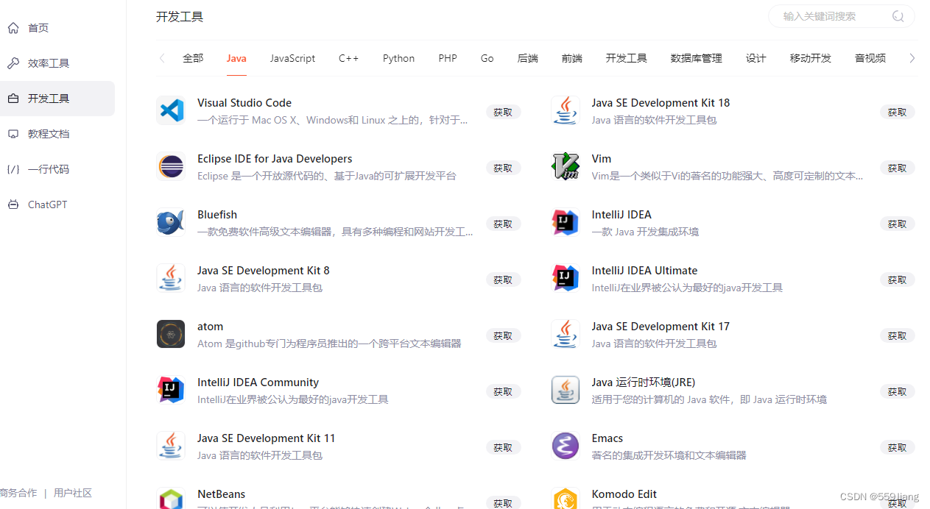Open the 音视频 tab
This screenshot has width=930, height=509.
[870, 58]
